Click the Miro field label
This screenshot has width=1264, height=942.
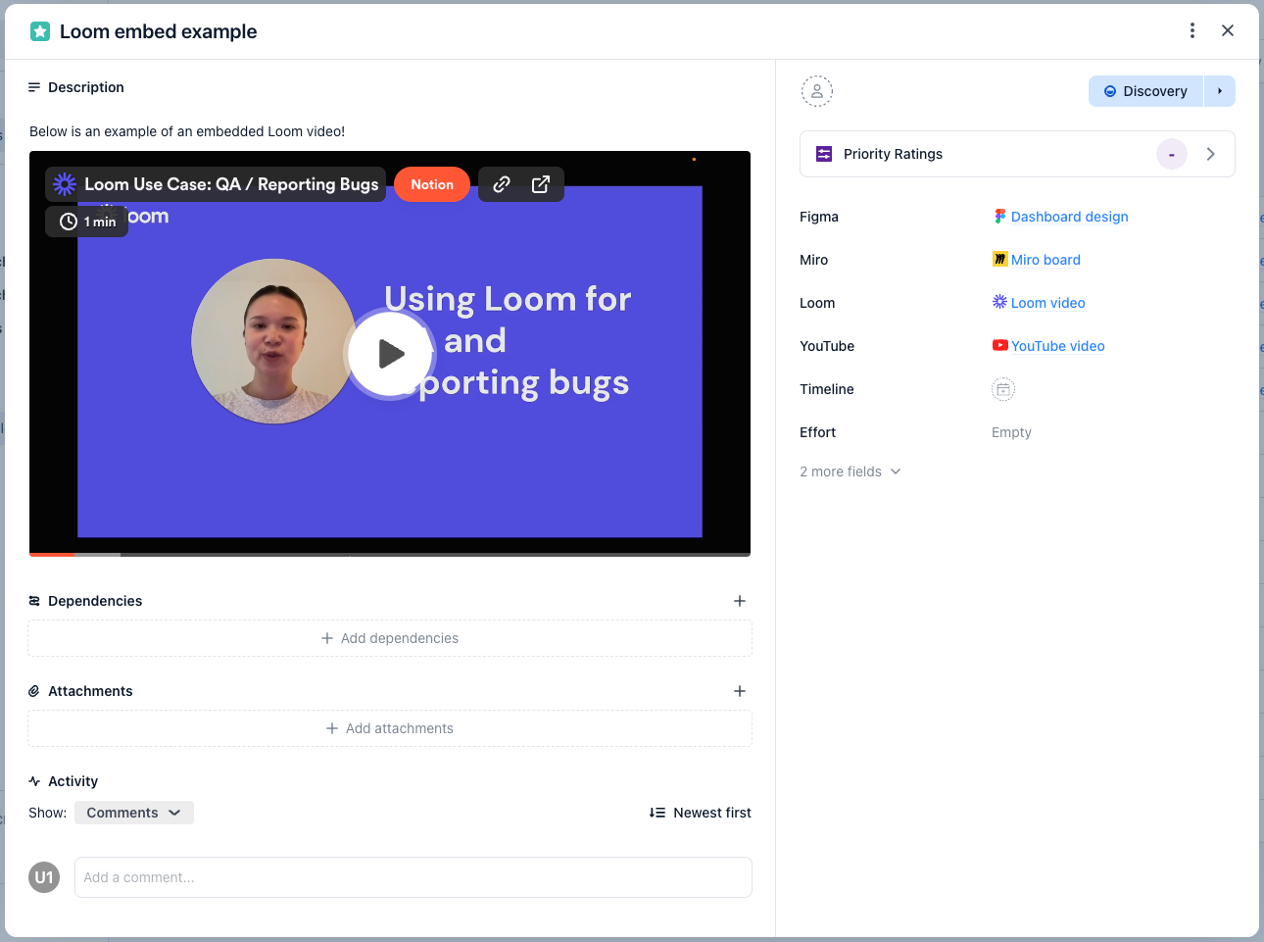[814, 260]
